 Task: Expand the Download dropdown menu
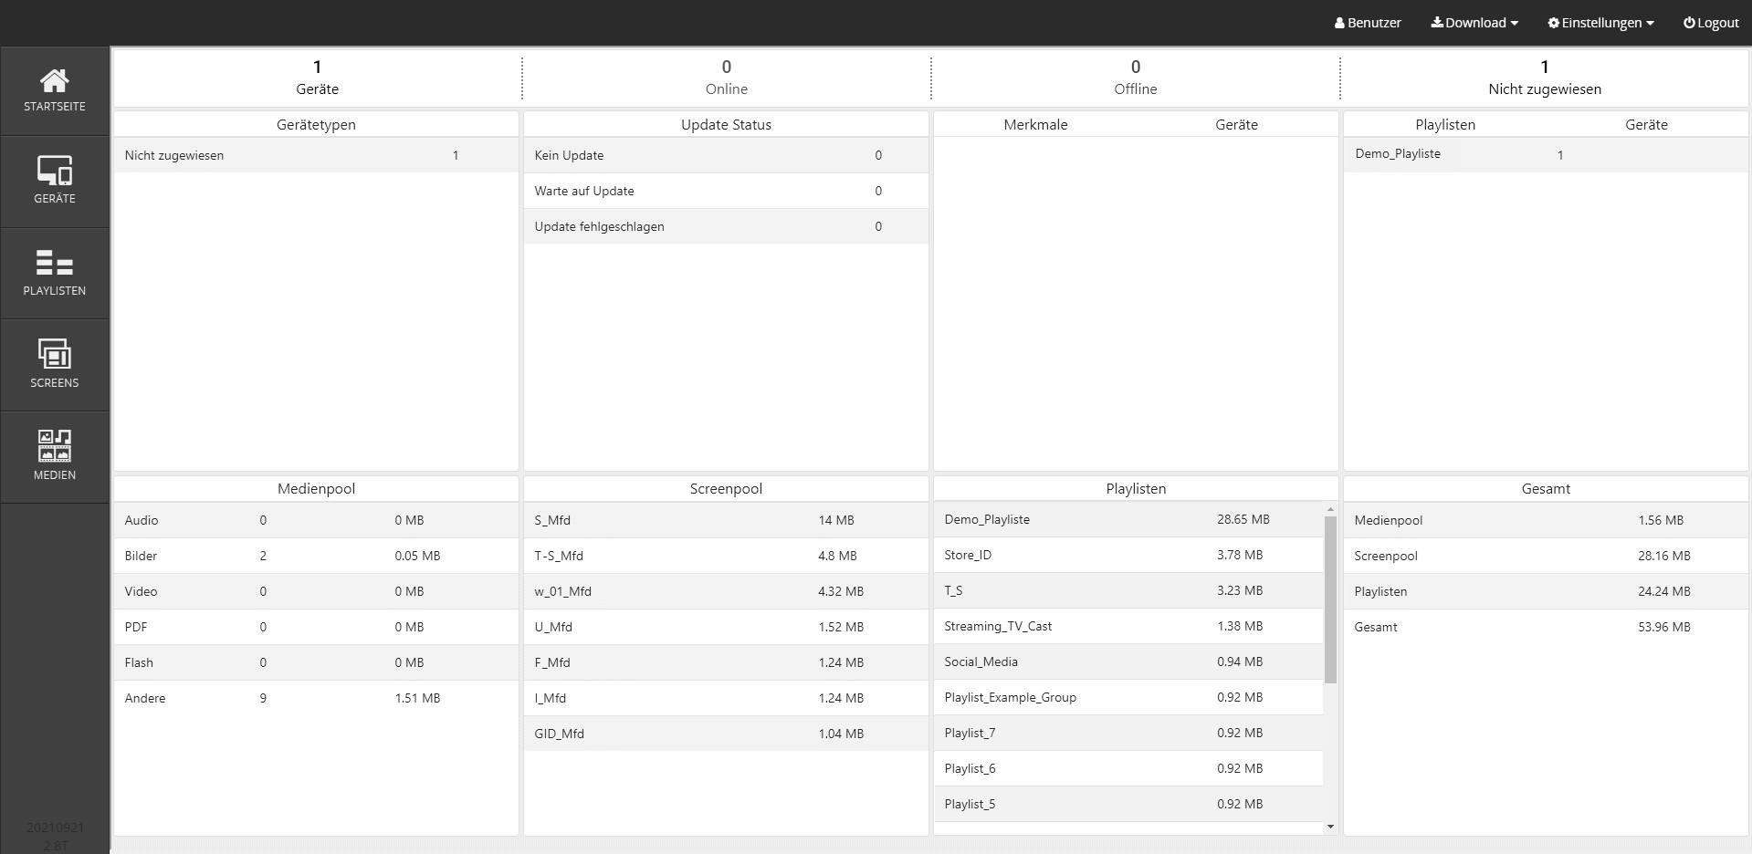[x=1474, y=23]
